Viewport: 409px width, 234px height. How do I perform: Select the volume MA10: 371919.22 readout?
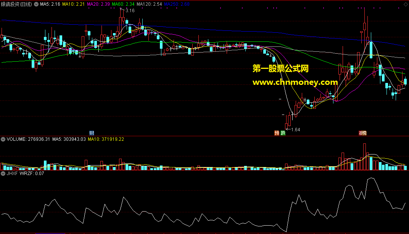106,139
